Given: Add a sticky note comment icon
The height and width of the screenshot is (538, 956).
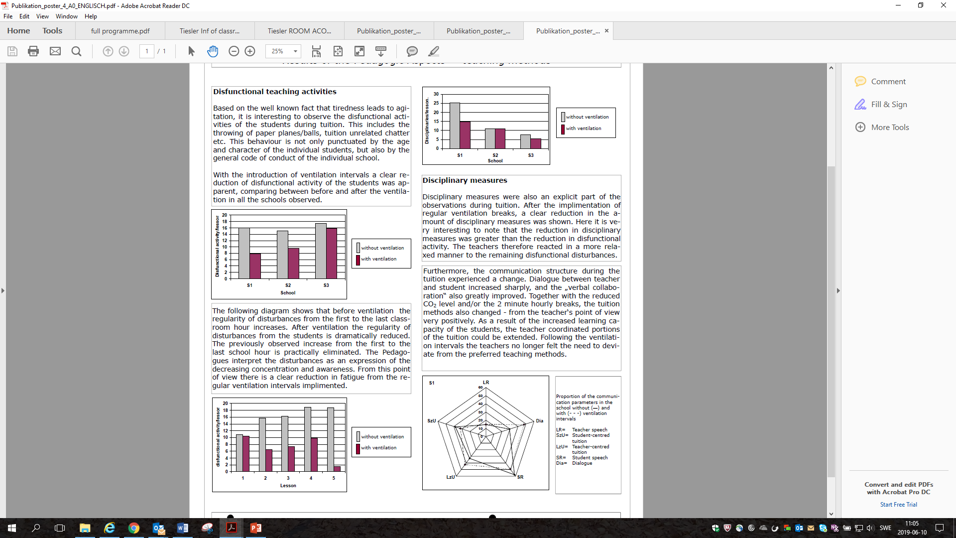Looking at the screenshot, I should [x=412, y=51].
